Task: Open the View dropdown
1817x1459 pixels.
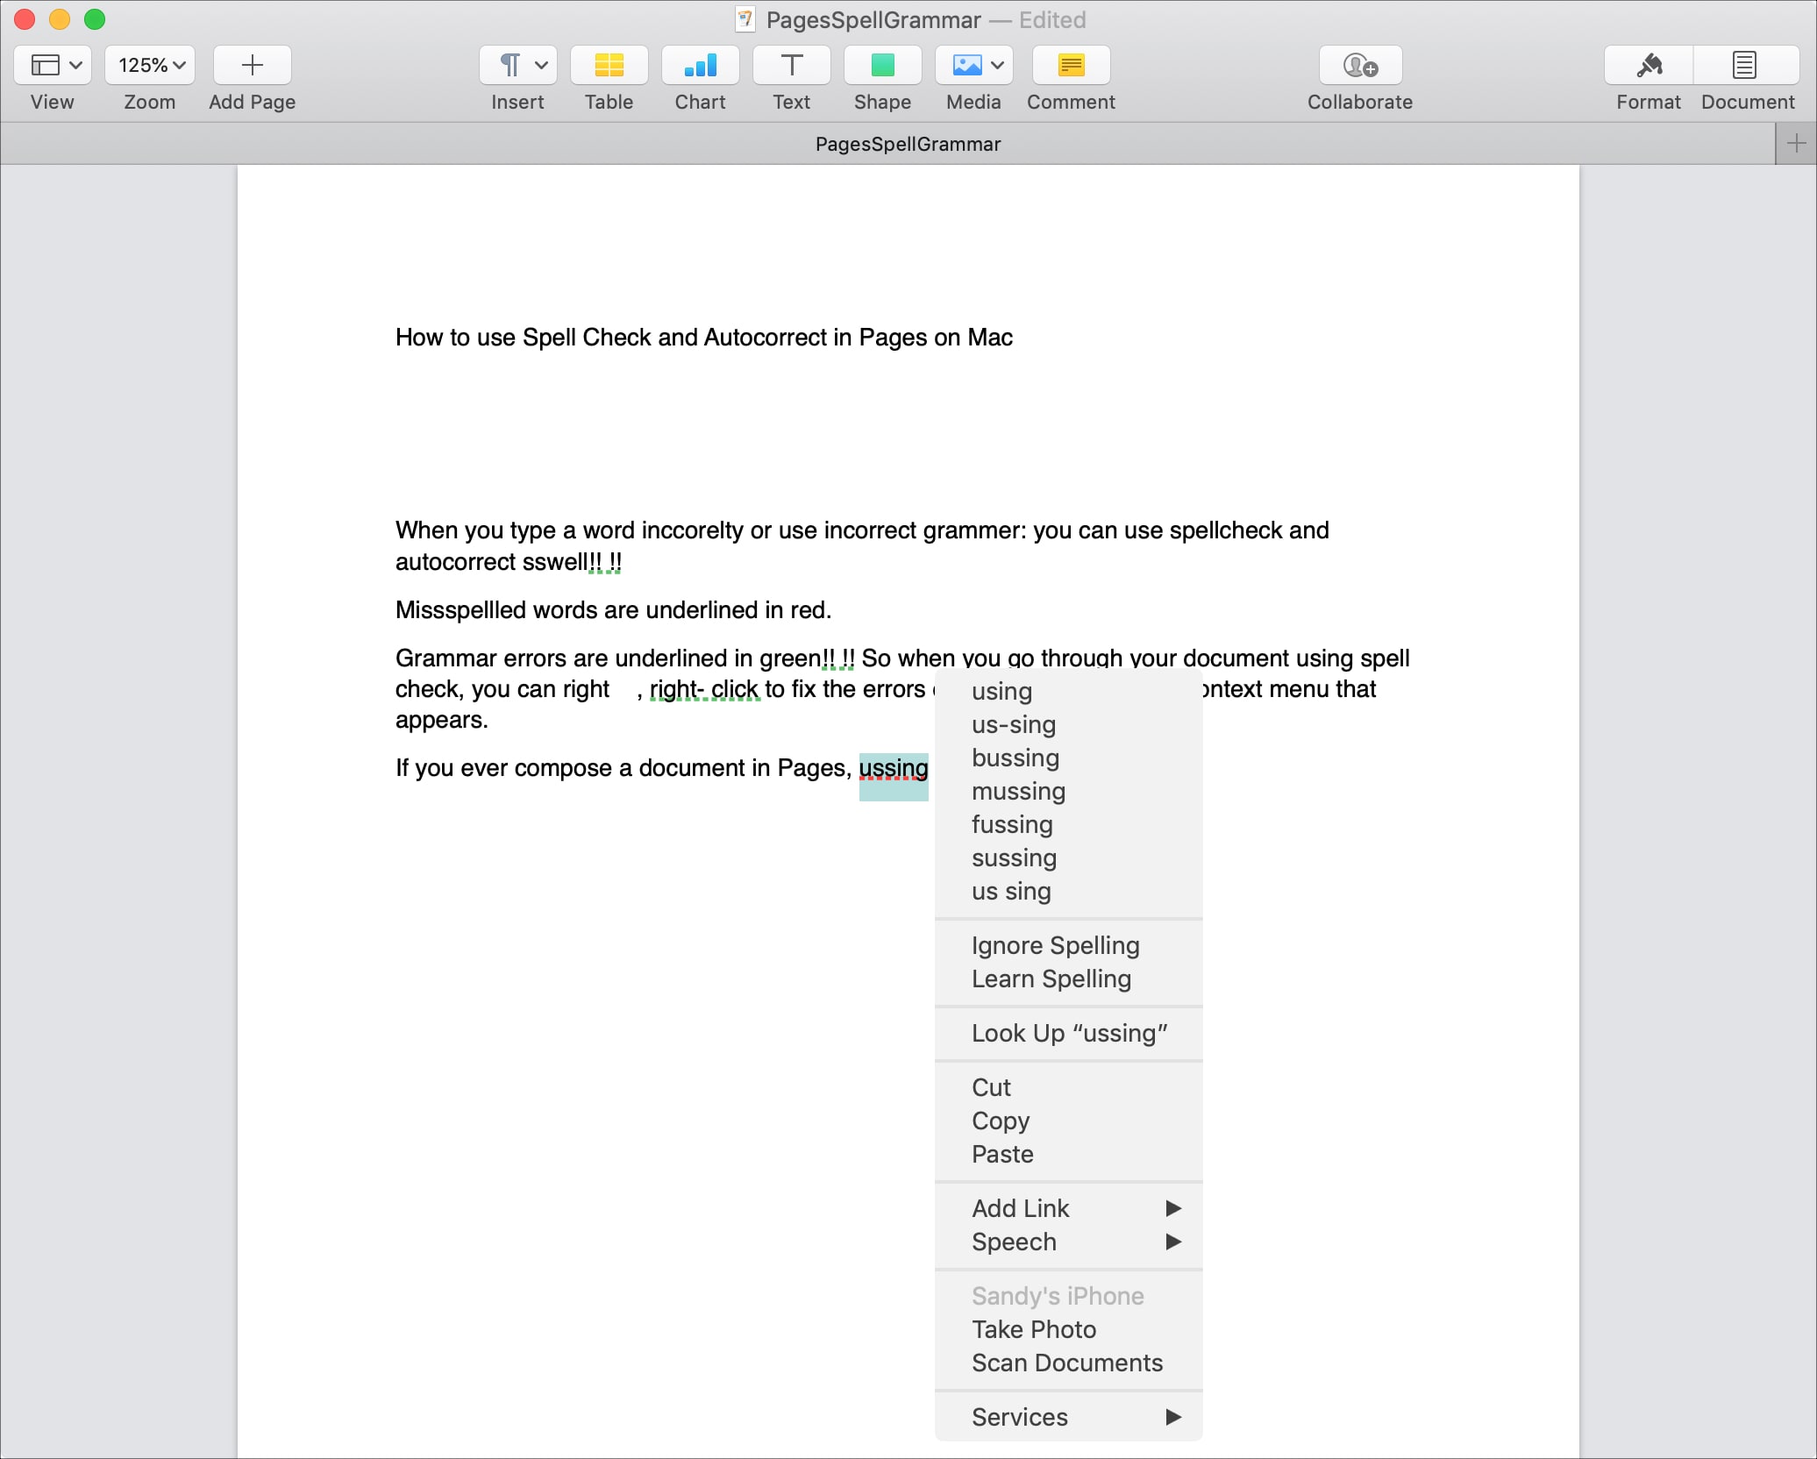Action: (53, 66)
